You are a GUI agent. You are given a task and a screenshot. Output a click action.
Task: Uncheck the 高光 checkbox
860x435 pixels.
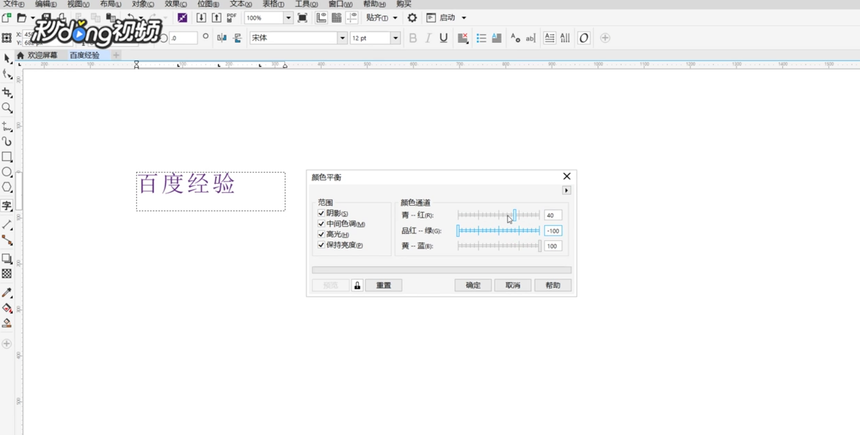(321, 234)
